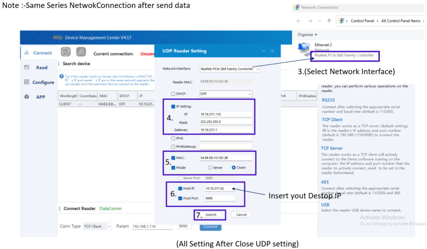Click the USB help heading

click(x=325, y=205)
